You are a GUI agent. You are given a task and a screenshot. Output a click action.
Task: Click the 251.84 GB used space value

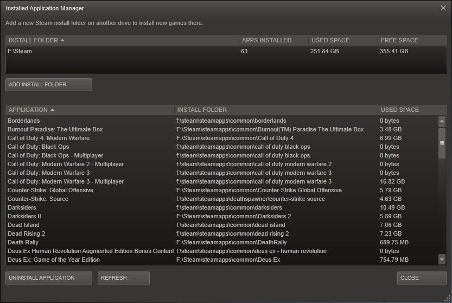pos(324,52)
